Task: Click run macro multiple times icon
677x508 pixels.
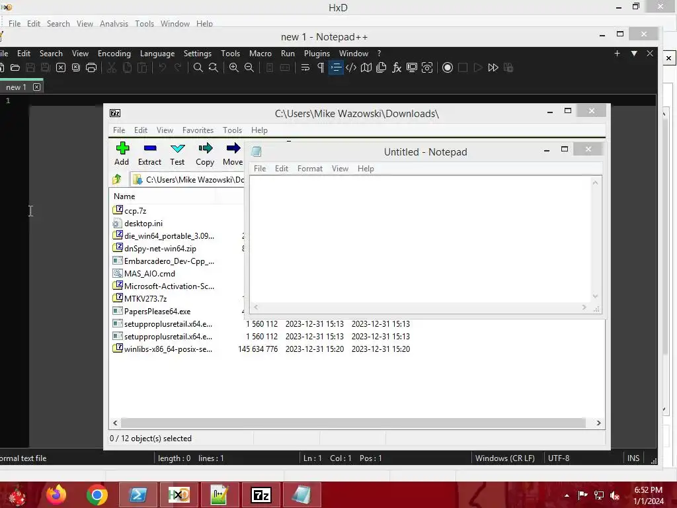Action: (493, 67)
